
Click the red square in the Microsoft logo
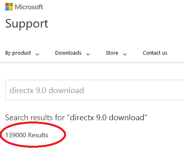point(7,4)
